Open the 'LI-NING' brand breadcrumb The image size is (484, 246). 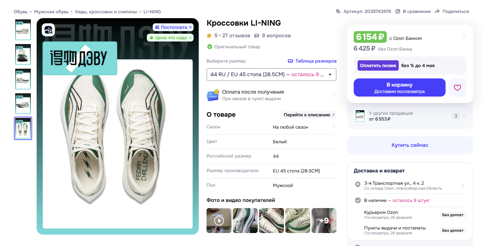[x=152, y=12]
